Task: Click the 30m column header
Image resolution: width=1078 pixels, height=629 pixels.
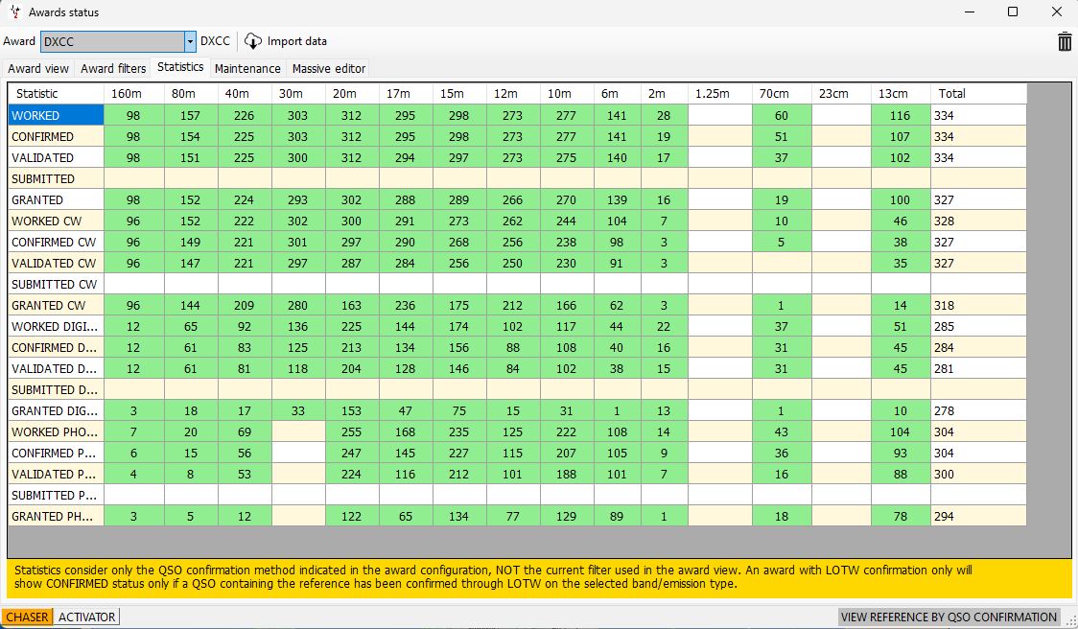Action: [298, 94]
